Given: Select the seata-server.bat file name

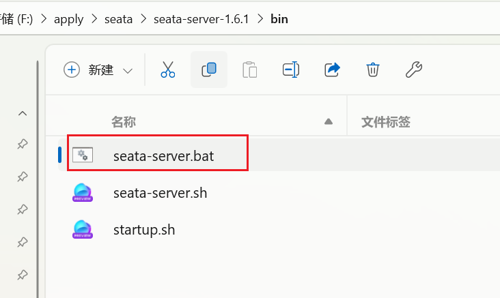Looking at the screenshot, I should pos(163,156).
